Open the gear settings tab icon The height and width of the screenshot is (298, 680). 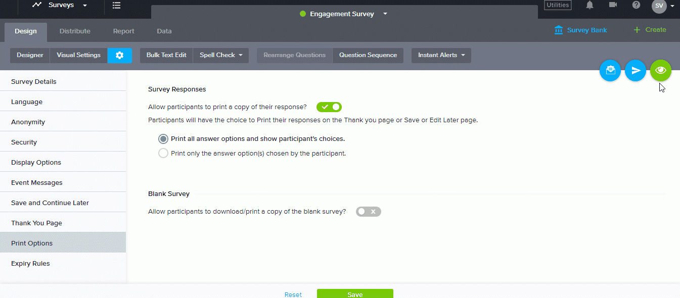pyautogui.click(x=120, y=56)
